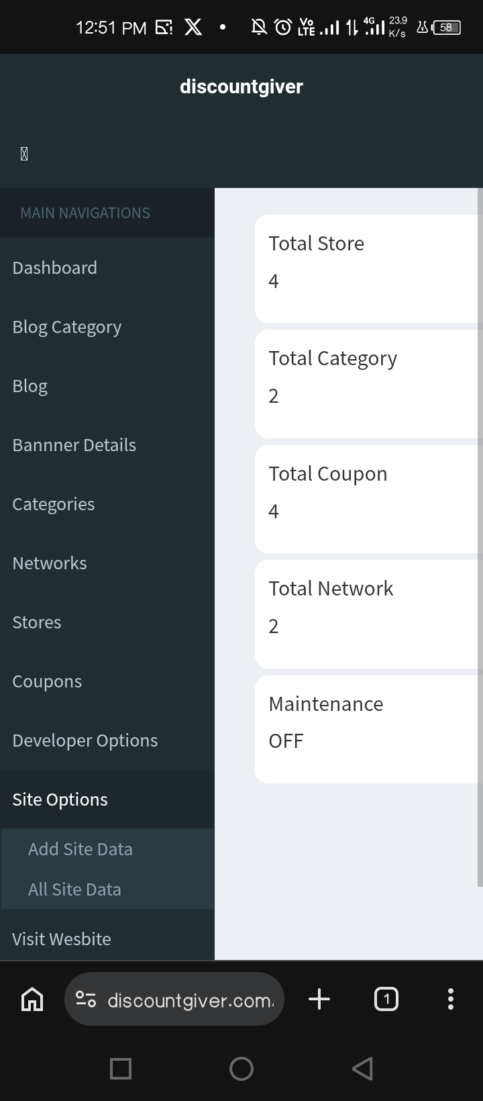Tap the site info icon in the address bar

click(x=86, y=999)
